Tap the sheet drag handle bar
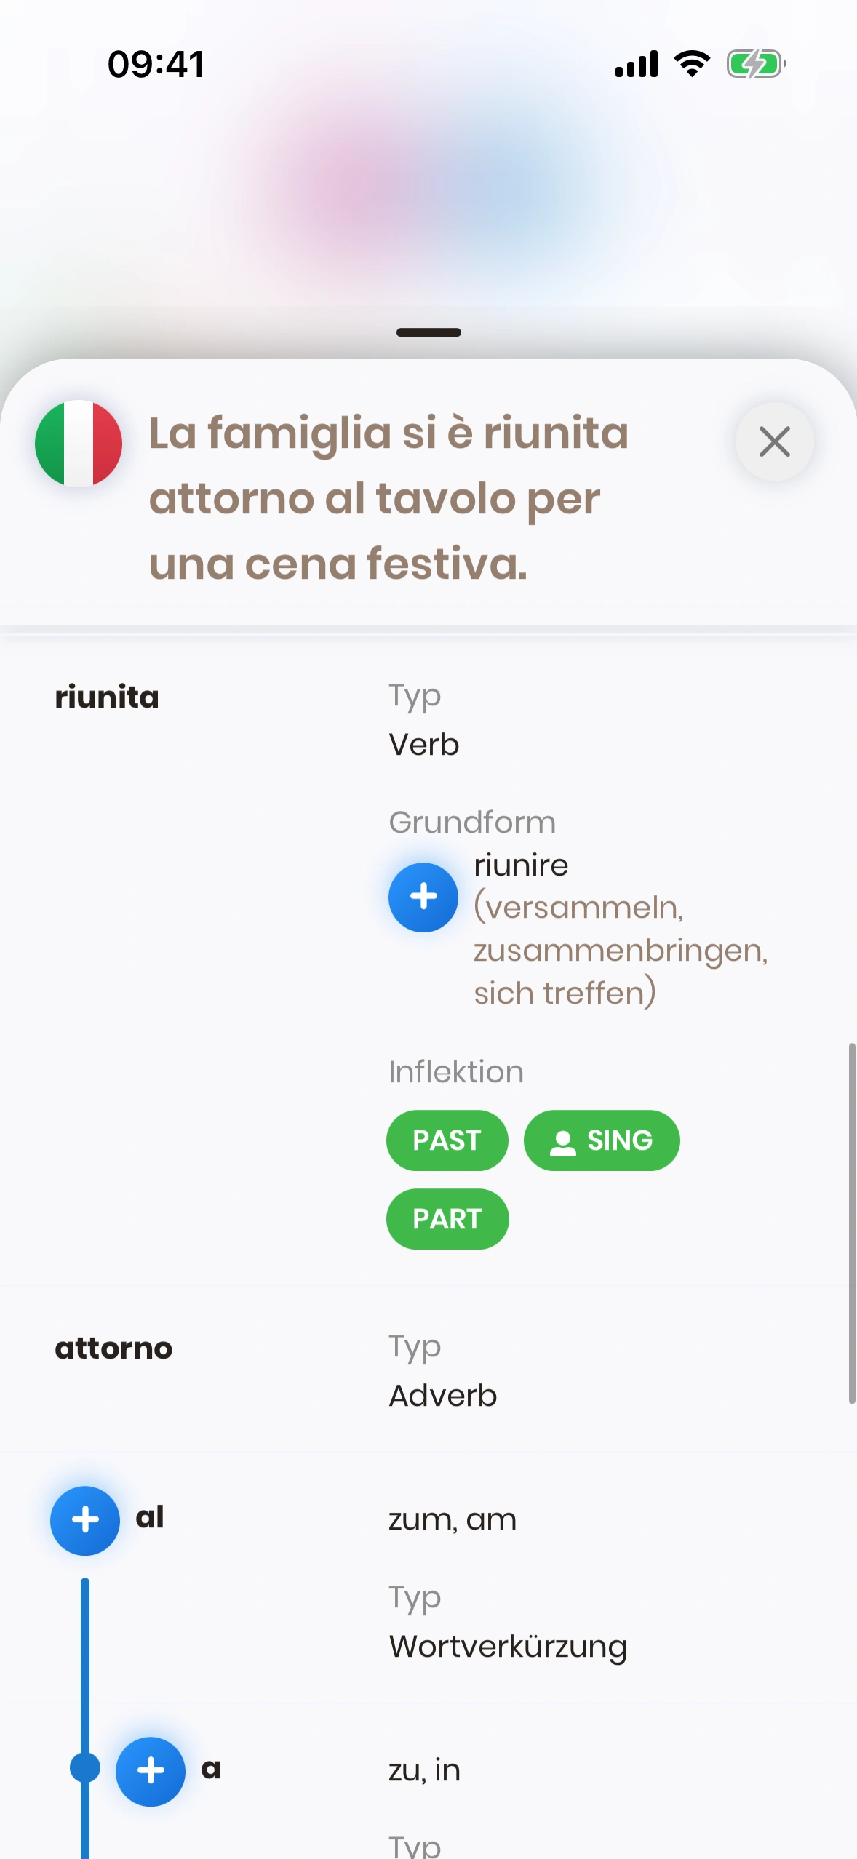This screenshot has width=857, height=1859. tap(428, 332)
